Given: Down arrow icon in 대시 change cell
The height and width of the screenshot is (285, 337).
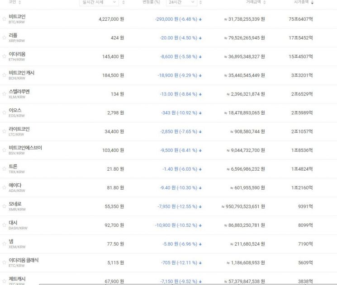Looking at the screenshot, I should point(200,225).
